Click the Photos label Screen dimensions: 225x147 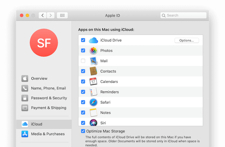pyautogui.click(x=107, y=51)
